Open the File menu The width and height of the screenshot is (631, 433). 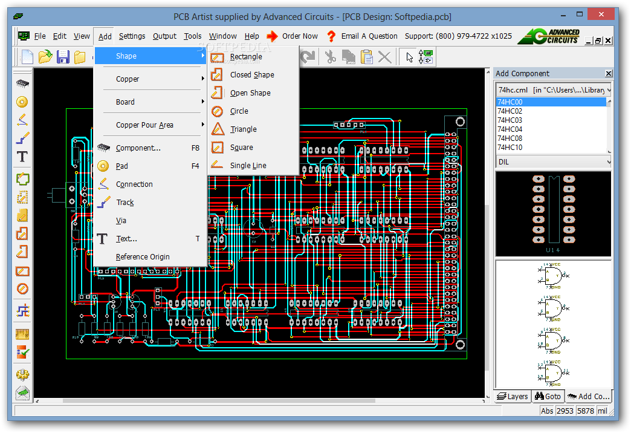coord(40,36)
